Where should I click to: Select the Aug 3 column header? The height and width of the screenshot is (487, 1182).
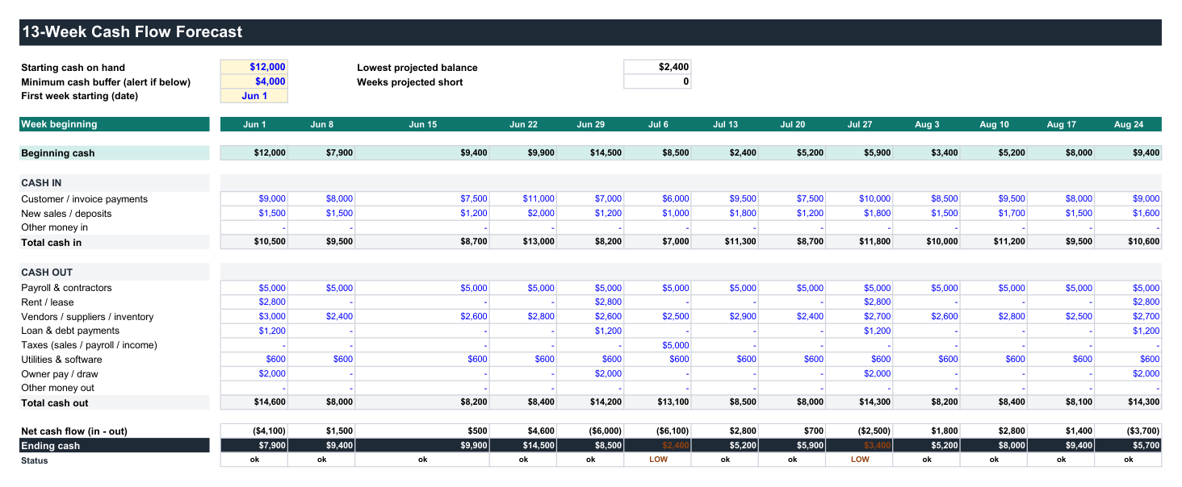click(x=927, y=124)
